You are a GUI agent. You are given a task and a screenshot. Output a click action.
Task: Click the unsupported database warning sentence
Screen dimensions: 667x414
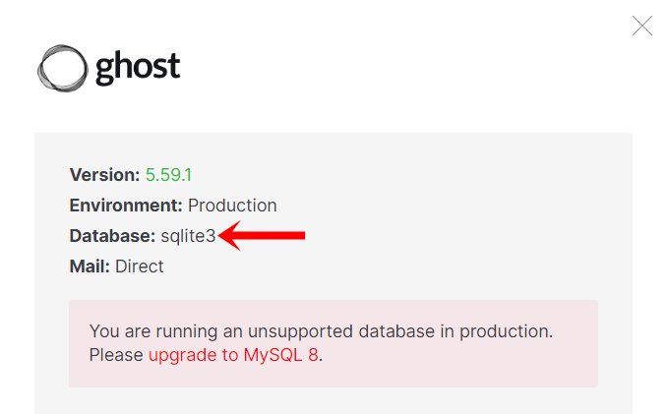click(x=321, y=331)
